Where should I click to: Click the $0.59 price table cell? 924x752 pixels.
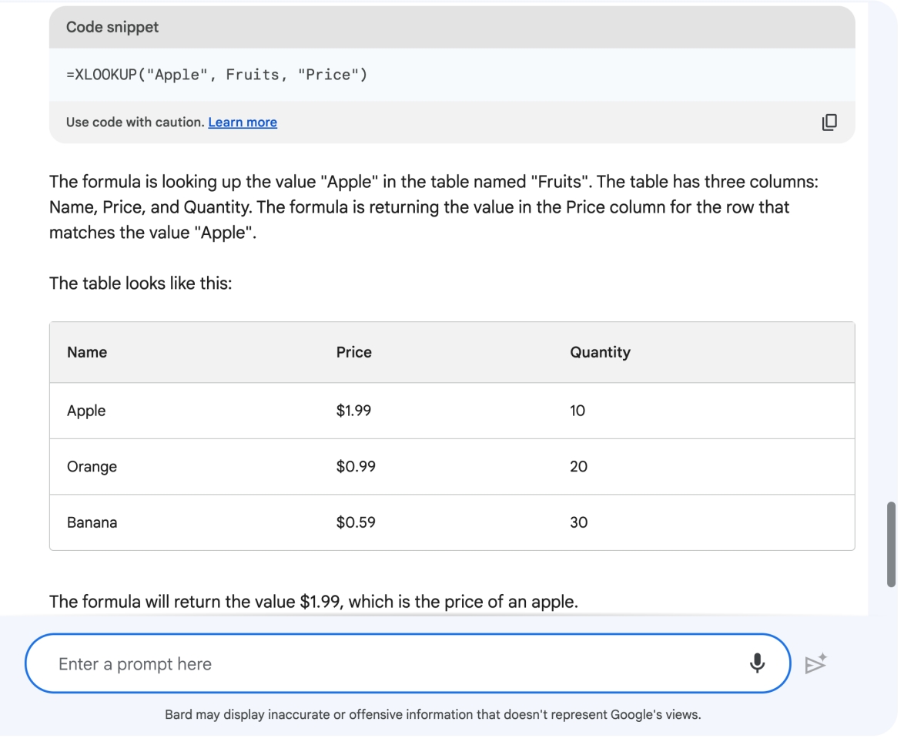pyautogui.click(x=356, y=522)
